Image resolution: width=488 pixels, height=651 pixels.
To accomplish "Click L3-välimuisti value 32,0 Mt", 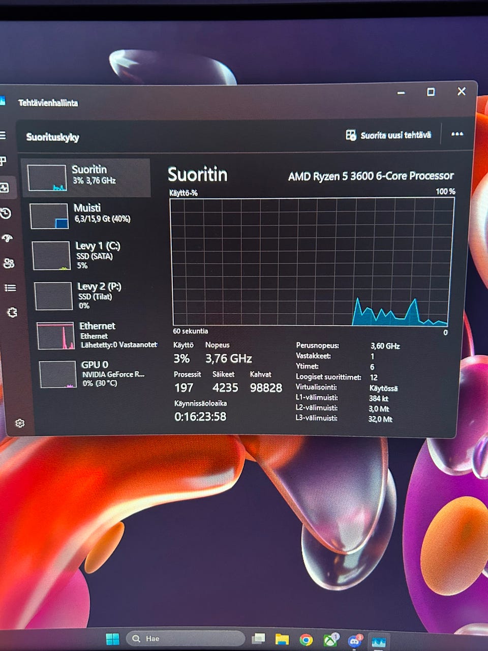I will pyautogui.click(x=380, y=419).
